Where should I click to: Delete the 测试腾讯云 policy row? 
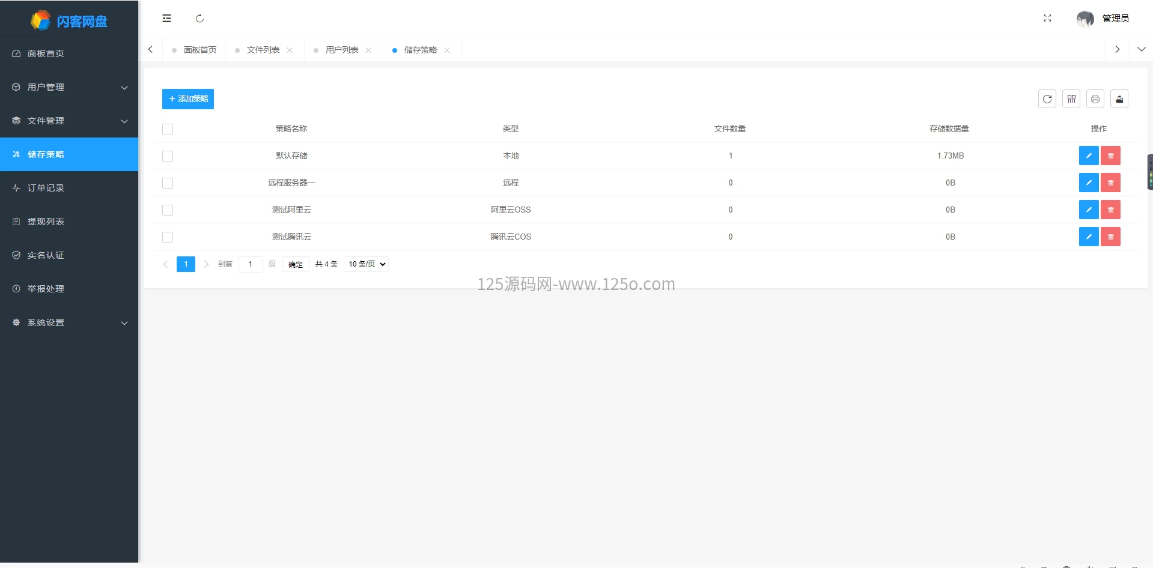click(1110, 237)
